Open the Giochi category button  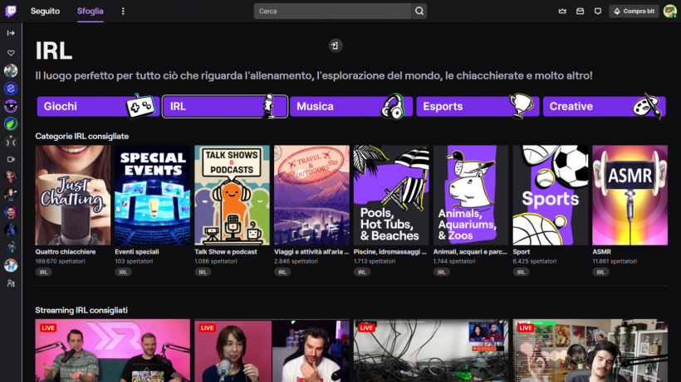98,107
